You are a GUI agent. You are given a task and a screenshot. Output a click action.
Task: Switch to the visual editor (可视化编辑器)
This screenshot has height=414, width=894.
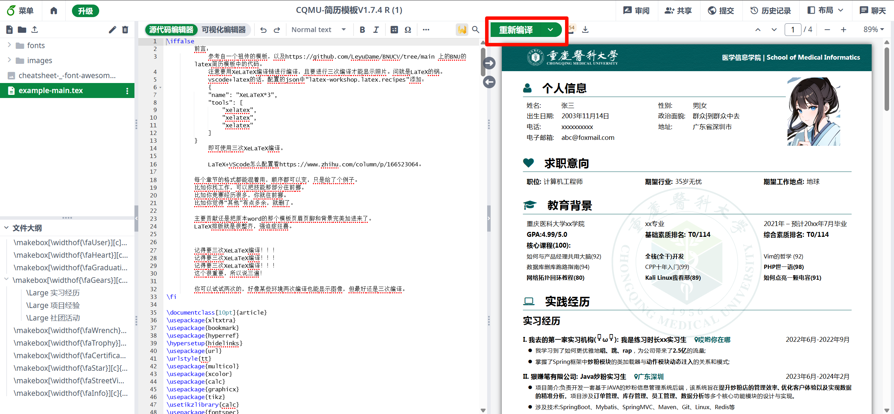tap(223, 30)
